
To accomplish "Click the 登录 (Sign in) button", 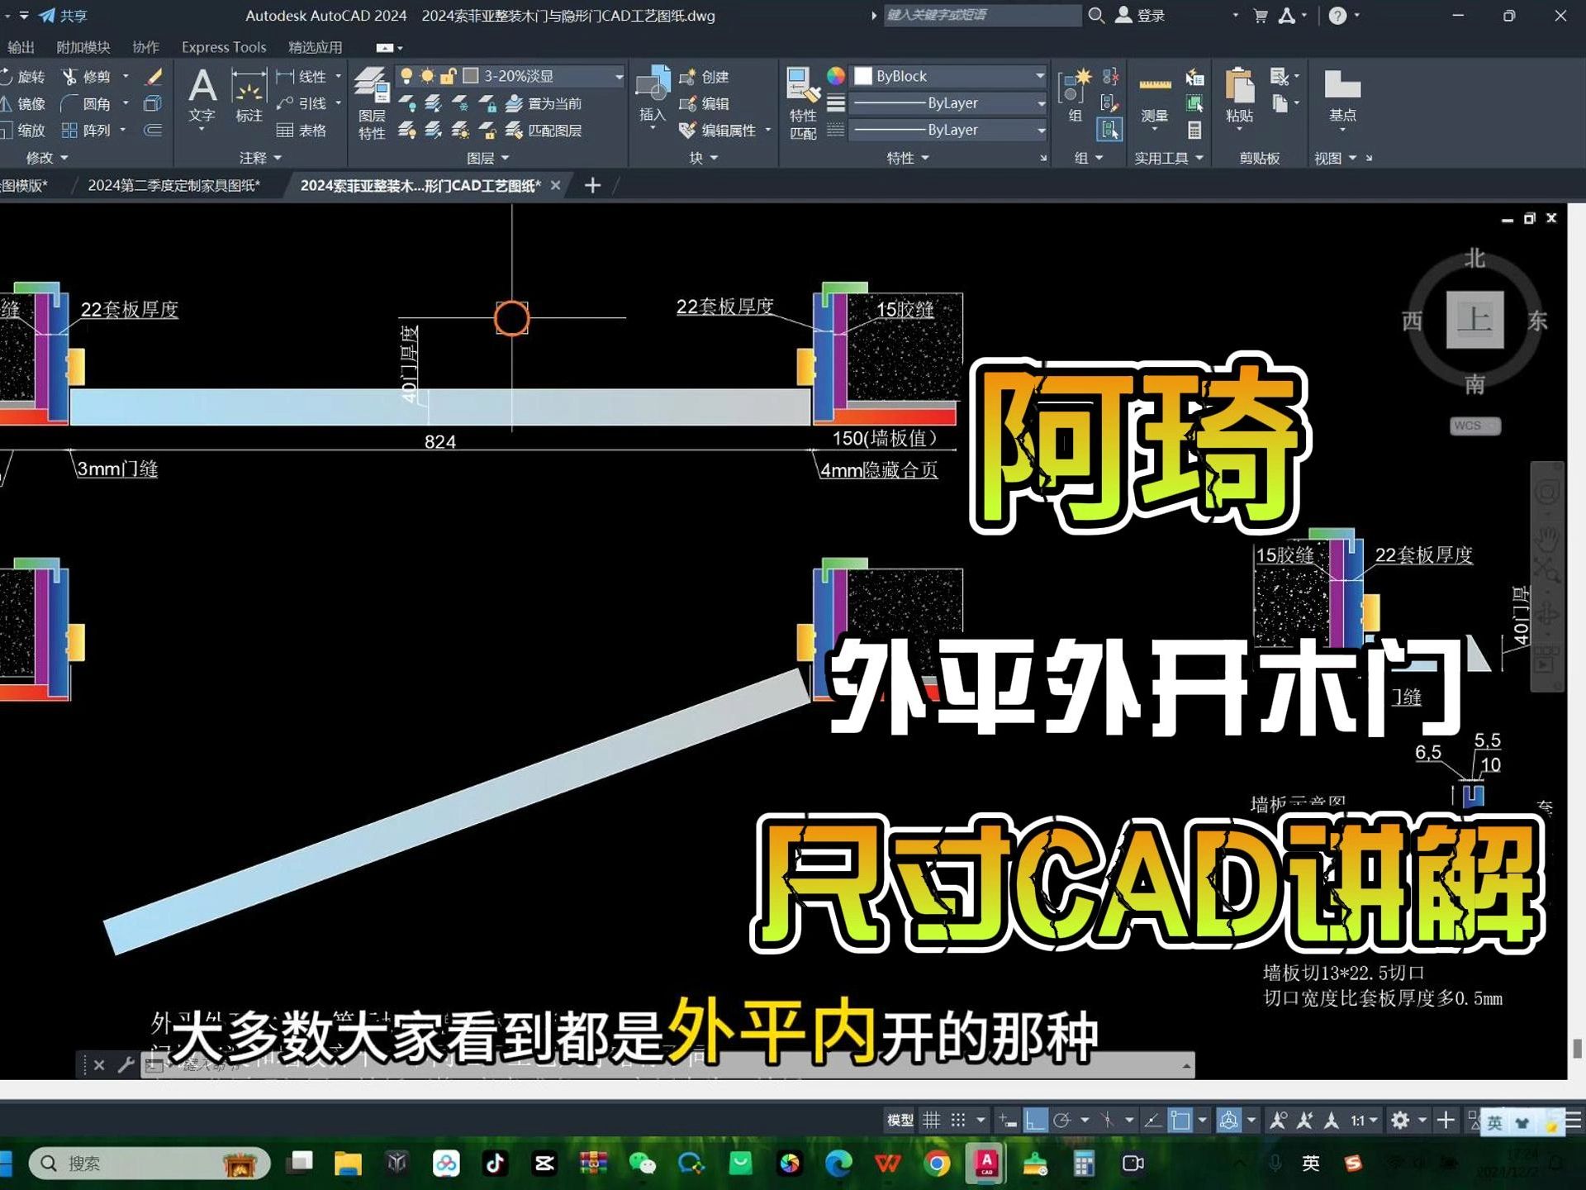I will coord(1141,16).
